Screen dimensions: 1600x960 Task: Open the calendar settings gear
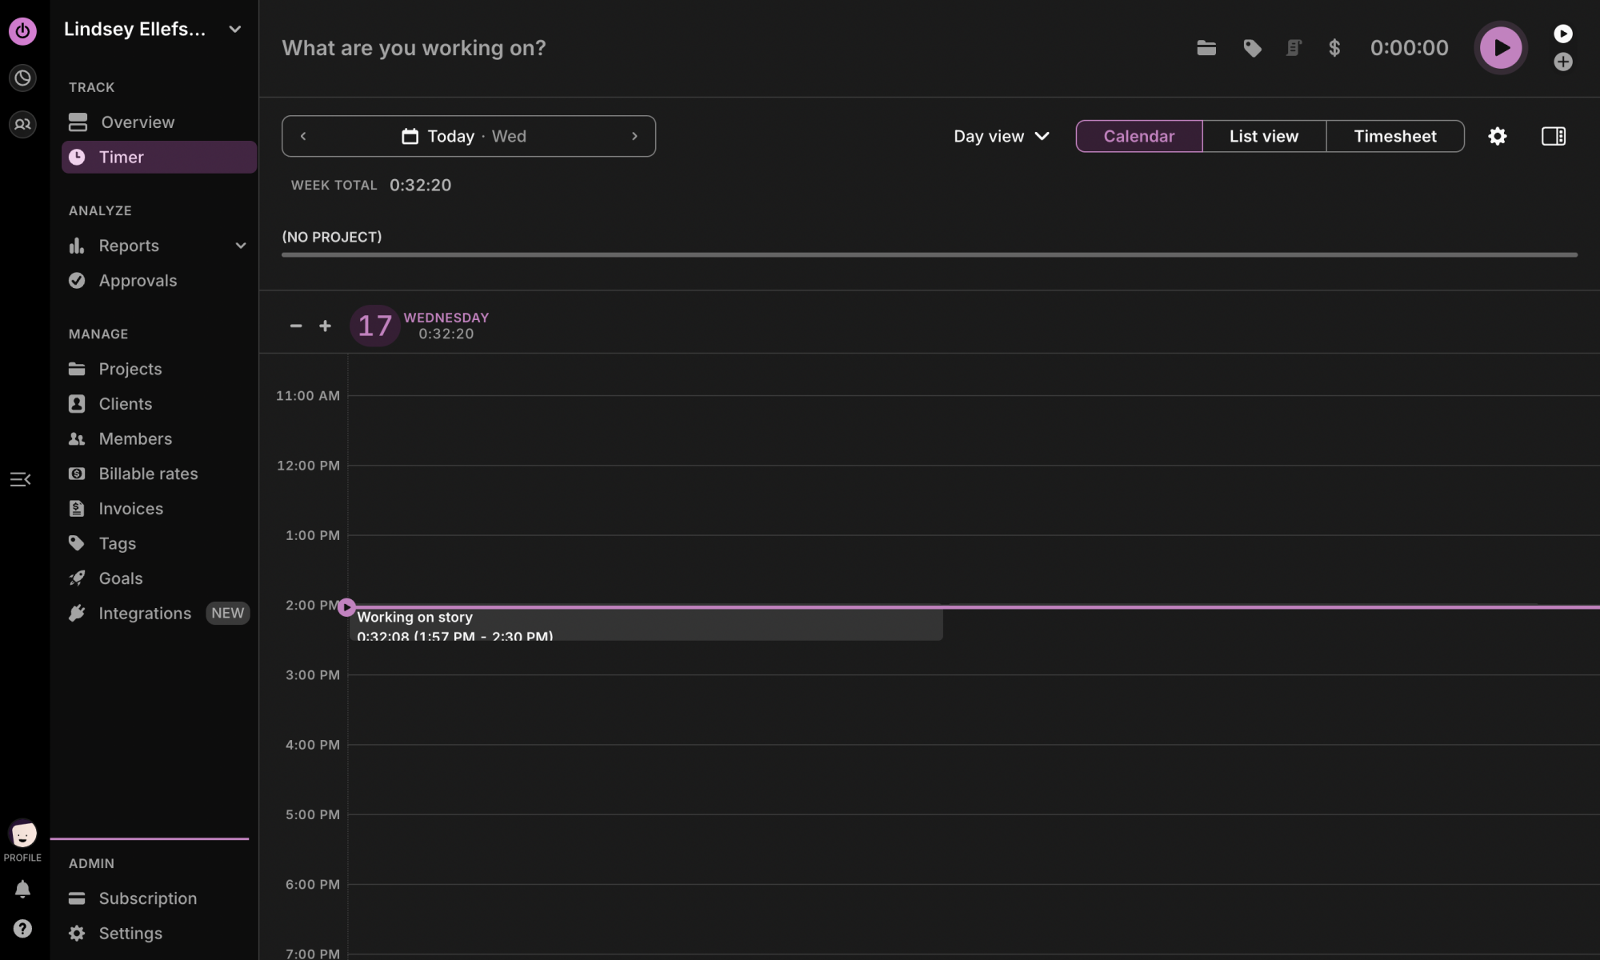(1497, 136)
